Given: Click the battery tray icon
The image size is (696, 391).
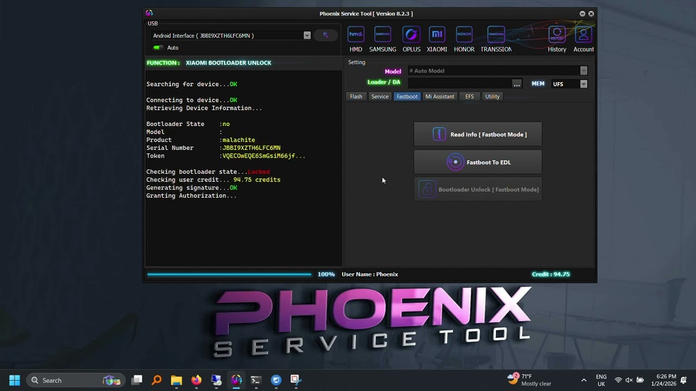Looking at the screenshot, I should click(x=640, y=380).
